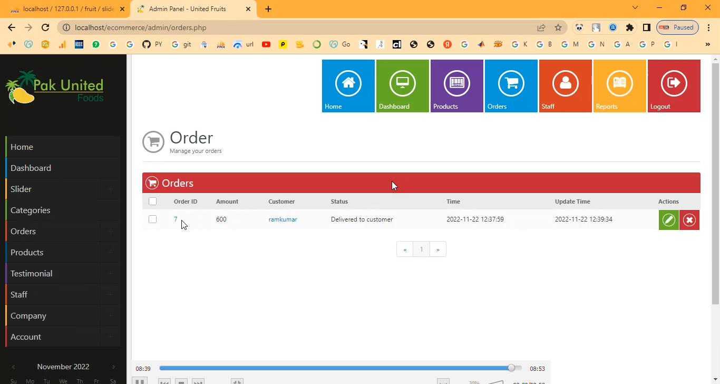Open Categories in the sidebar

pyautogui.click(x=31, y=210)
